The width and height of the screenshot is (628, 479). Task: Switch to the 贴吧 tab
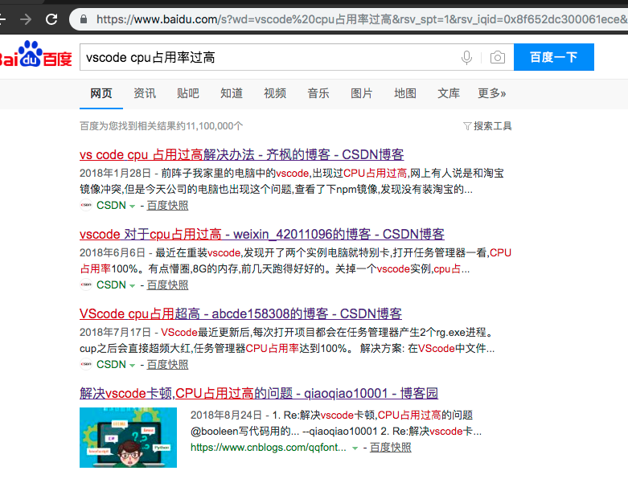point(188,94)
